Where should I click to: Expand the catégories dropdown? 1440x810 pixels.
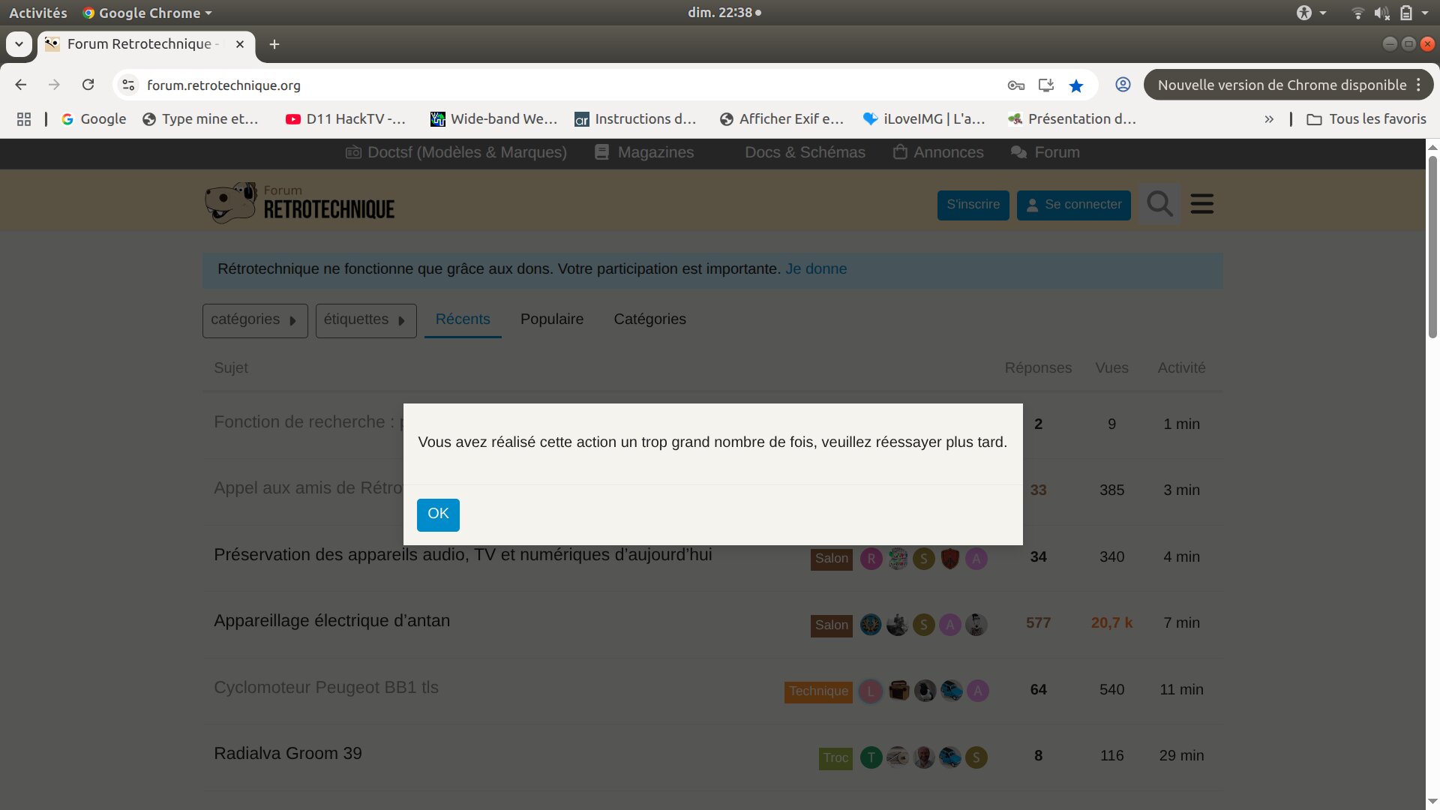(255, 320)
